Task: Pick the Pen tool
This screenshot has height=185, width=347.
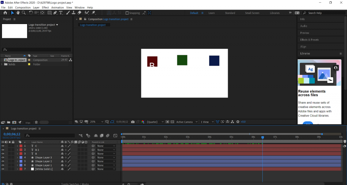Action: (x=55, y=13)
